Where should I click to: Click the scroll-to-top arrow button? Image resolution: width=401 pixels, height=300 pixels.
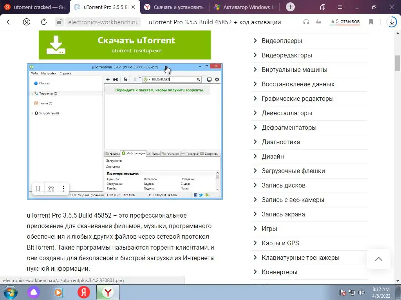(379, 259)
